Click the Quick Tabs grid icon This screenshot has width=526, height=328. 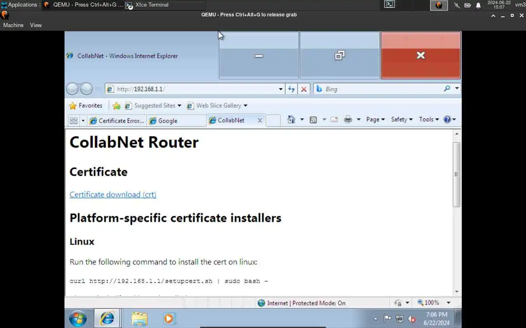click(74, 121)
